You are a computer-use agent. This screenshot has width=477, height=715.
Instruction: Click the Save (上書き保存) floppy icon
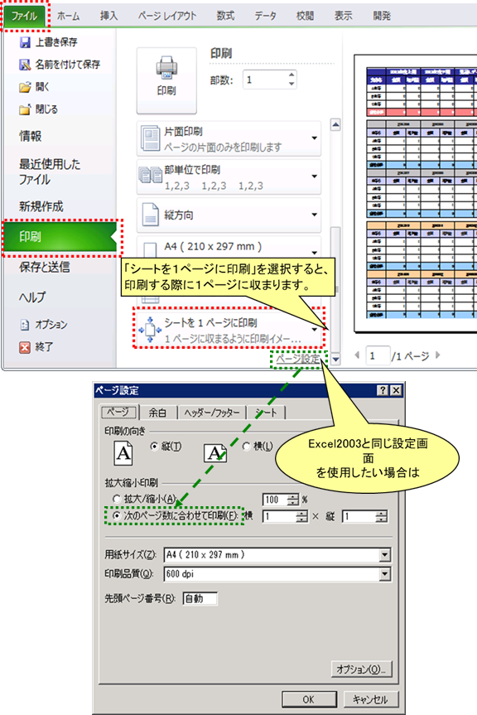click(x=25, y=42)
